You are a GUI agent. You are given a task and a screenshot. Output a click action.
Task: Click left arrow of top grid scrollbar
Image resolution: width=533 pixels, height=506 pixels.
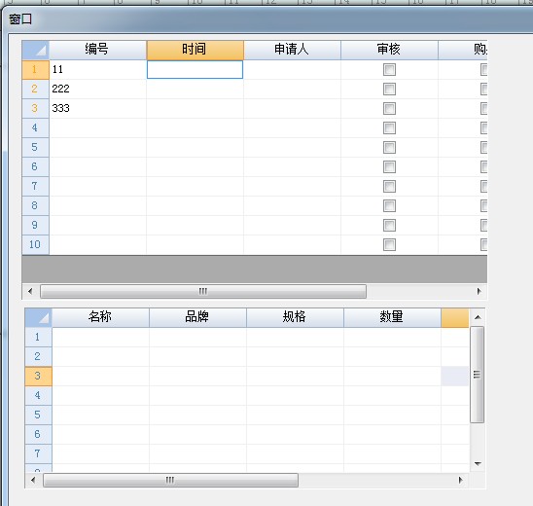coord(30,291)
